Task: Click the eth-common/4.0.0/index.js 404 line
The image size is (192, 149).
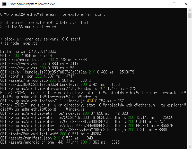Action: [68, 88]
